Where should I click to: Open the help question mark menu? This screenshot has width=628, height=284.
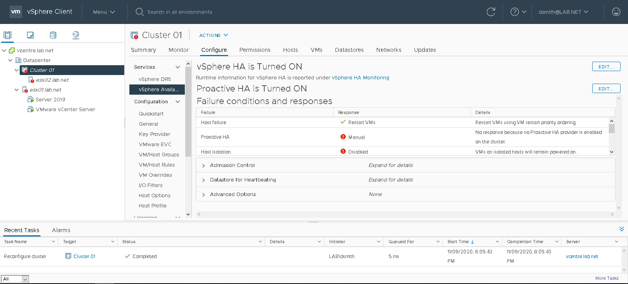point(518,12)
